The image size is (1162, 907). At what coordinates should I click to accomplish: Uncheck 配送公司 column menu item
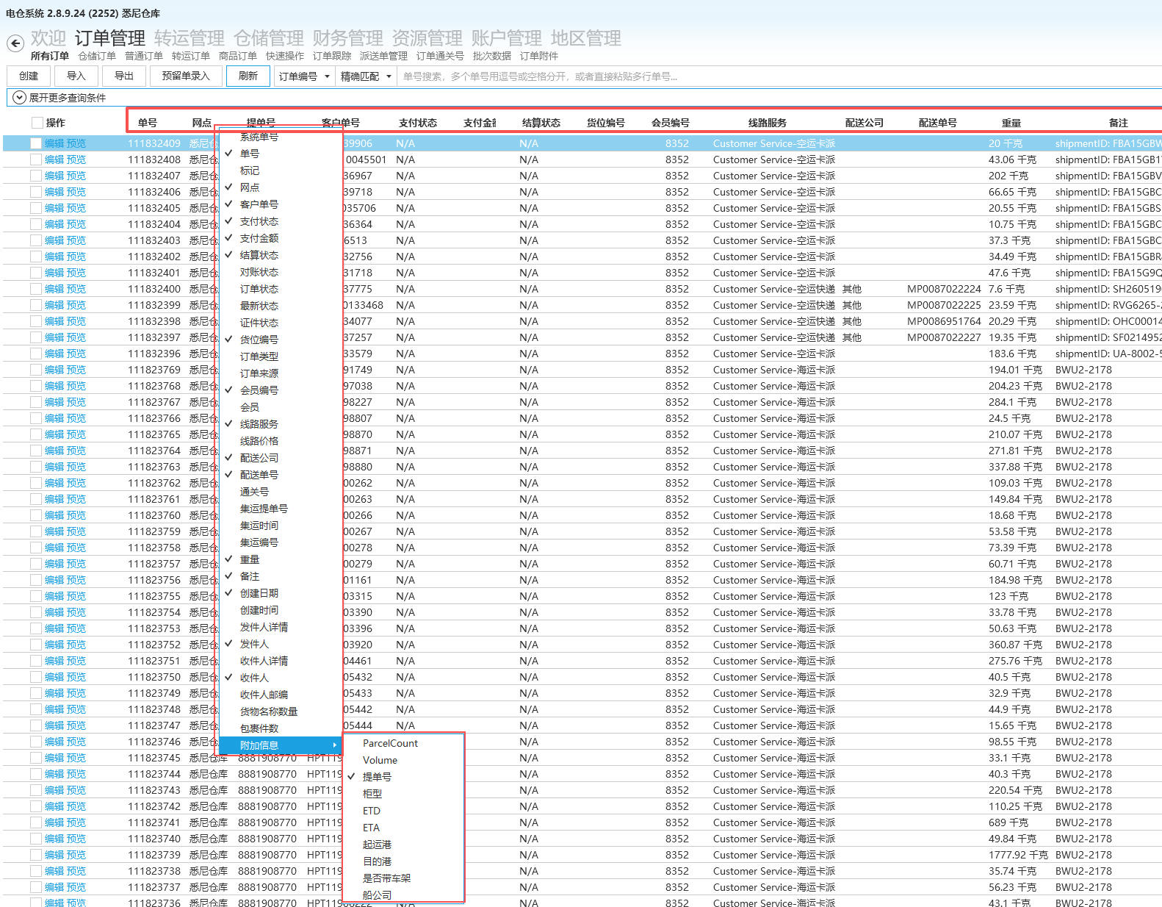(x=281, y=458)
